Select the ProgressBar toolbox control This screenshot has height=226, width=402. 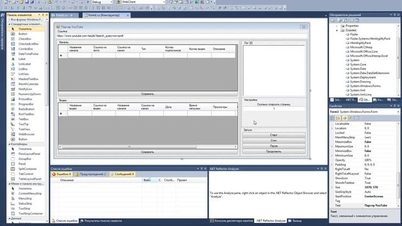click(26, 104)
